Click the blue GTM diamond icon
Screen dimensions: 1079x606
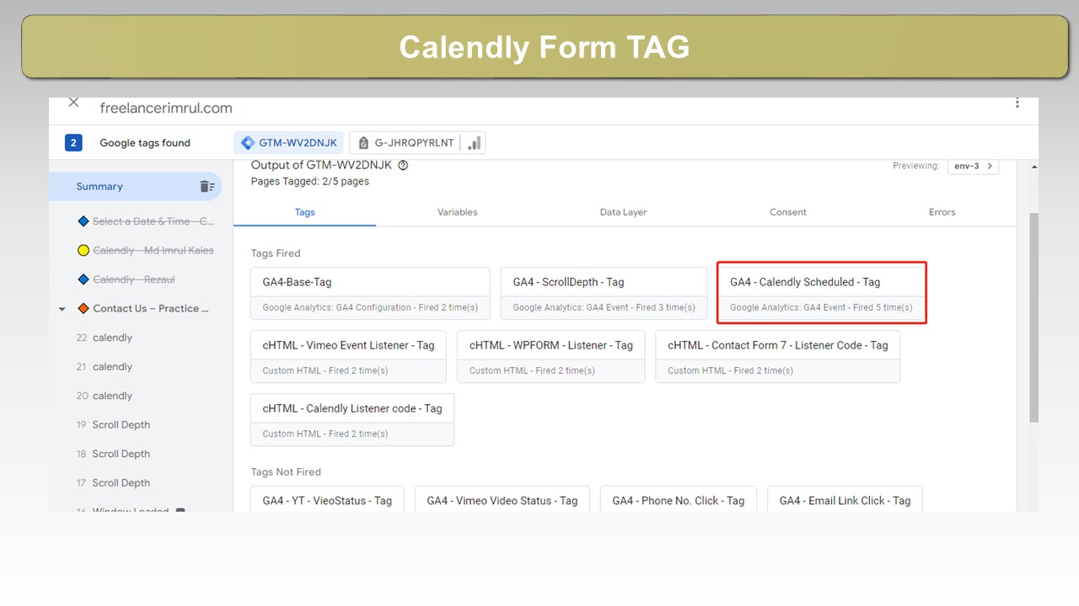coord(247,143)
